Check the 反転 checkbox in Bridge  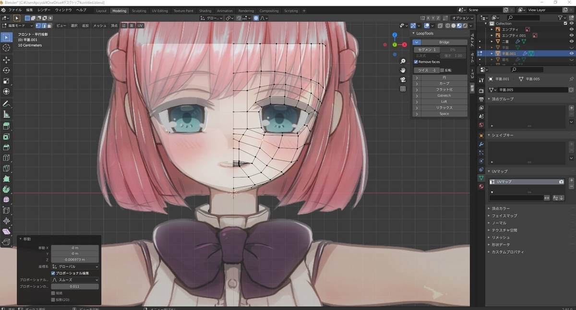click(x=442, y=70)
